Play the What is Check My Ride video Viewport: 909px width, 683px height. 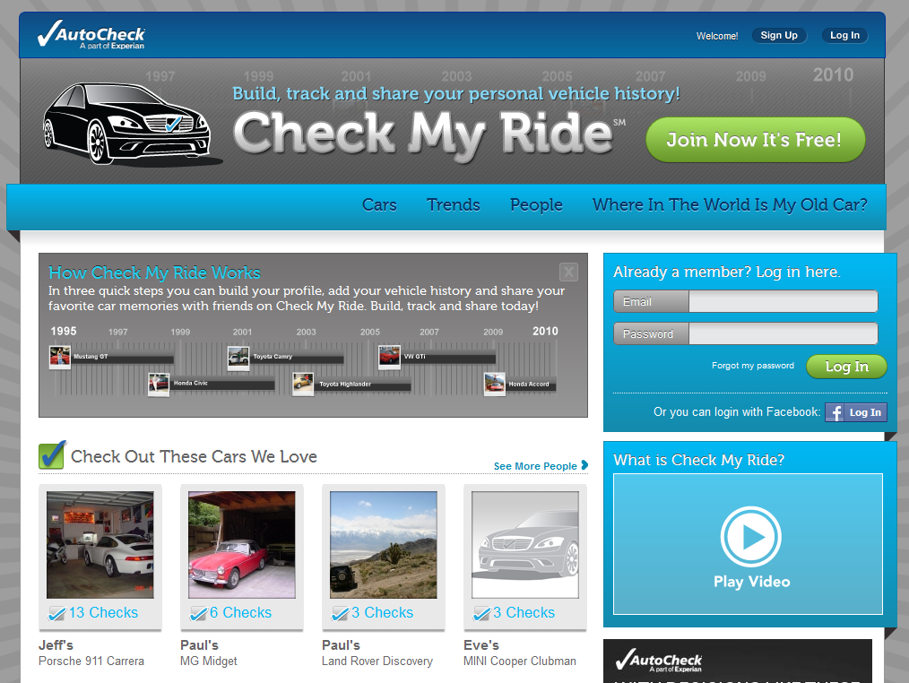pyautogui.click(x=751, y=538)
